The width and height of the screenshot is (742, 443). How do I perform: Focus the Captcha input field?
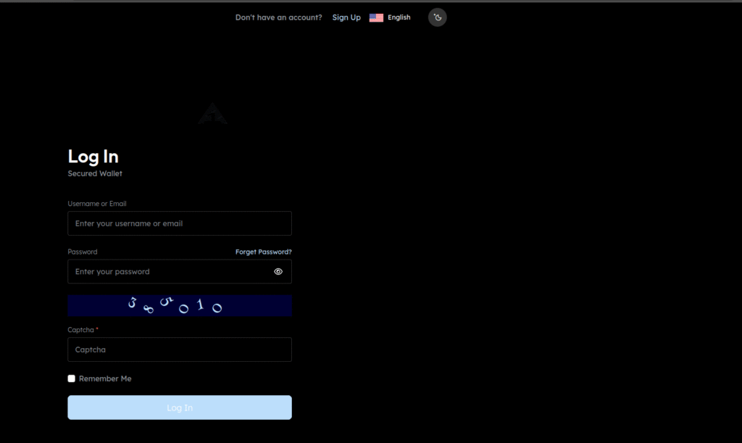point(179,349)
